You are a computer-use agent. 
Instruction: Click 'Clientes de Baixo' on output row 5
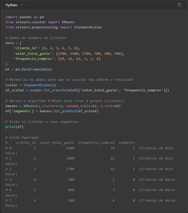158,201
